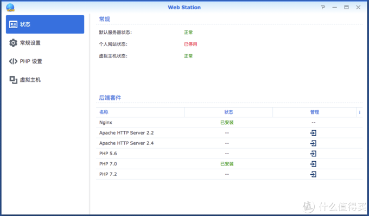The width and height of the screenshot is (369, 216).
Task: Sort table by 状态 column header
Action: tap(228, 112)
